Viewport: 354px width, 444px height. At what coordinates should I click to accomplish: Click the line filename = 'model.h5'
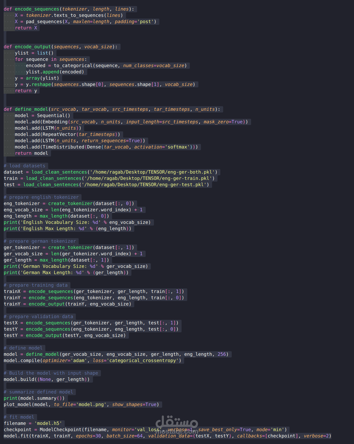[33, 423]
